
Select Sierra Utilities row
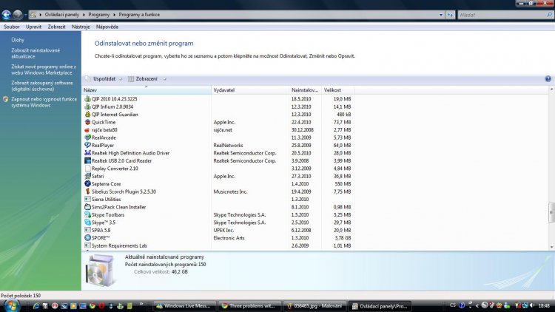coord(218,200)
